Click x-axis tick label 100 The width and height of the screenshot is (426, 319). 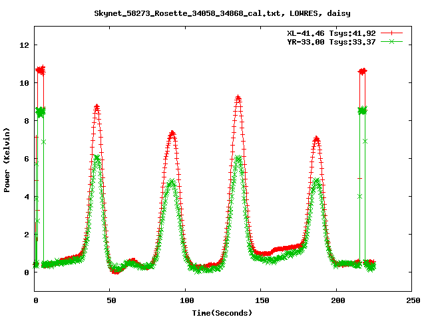pos(187,300)
